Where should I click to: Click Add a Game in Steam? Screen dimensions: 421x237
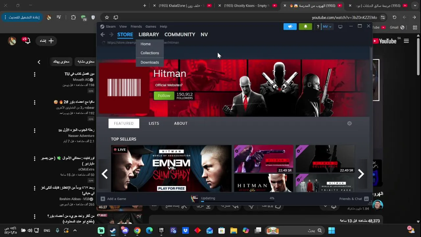pos(113,199)
